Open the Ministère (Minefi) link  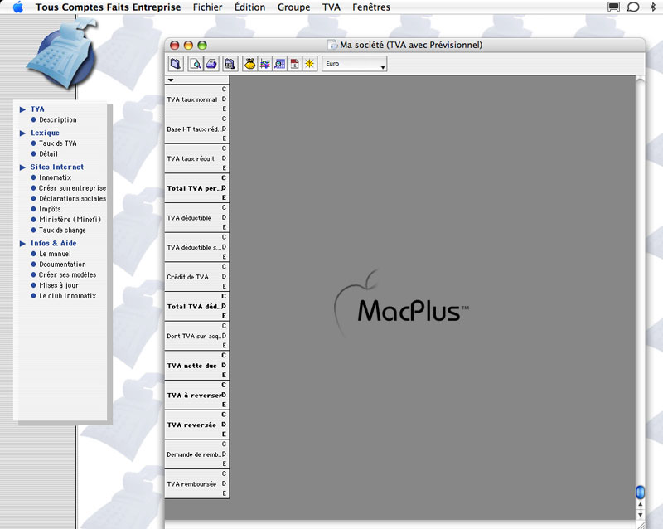pos(70,220)
